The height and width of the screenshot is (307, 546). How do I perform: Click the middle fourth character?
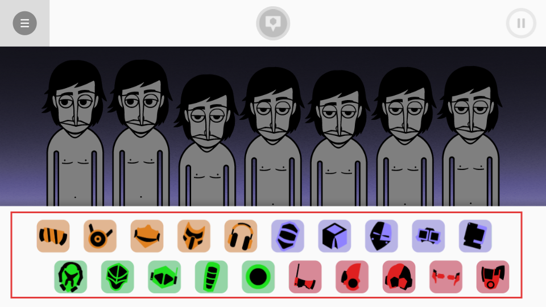click(272, 136)
